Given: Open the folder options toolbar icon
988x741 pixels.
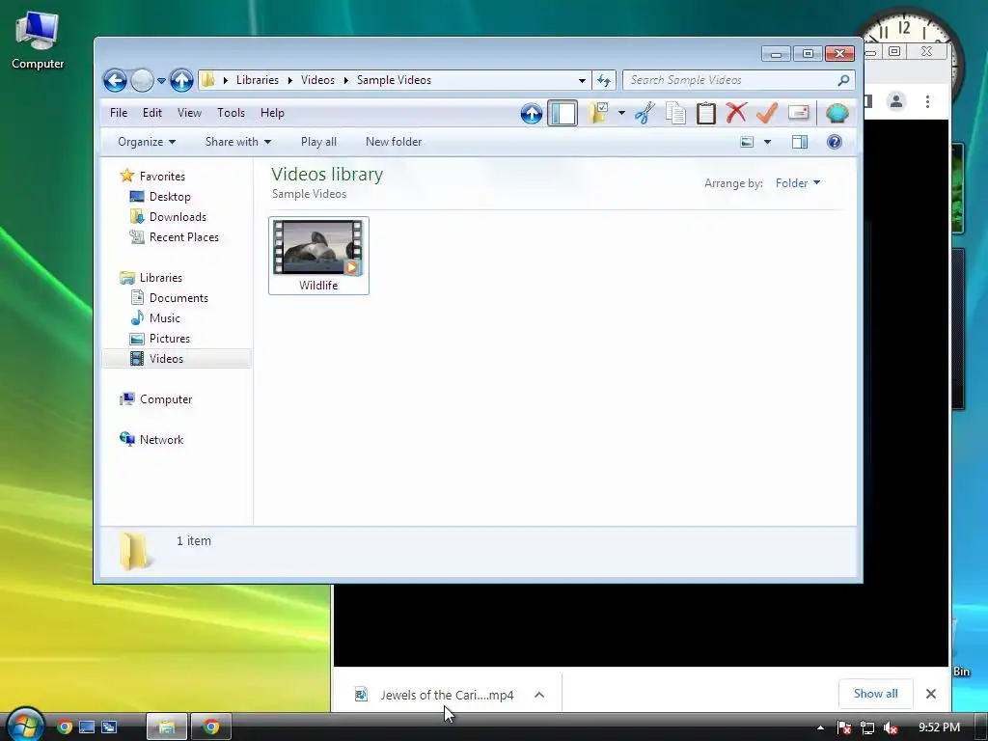Looking at the screenshot, I should (x=598, y=114).
